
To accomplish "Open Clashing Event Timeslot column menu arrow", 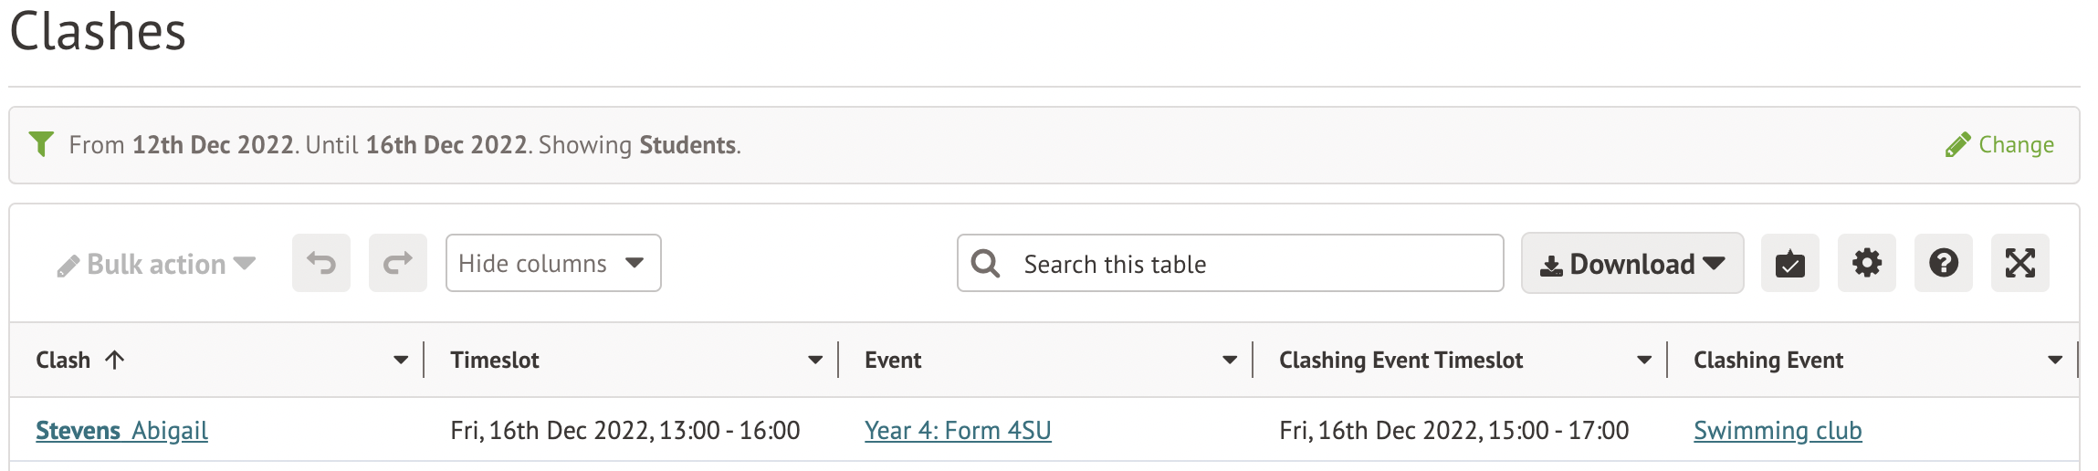I will tap(1644, 361).
